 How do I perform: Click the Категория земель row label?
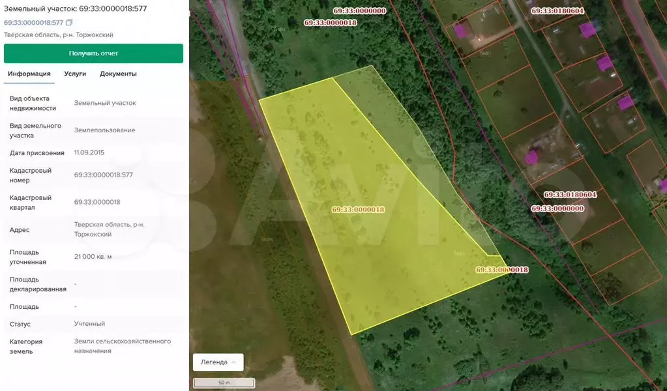(25, 347)
